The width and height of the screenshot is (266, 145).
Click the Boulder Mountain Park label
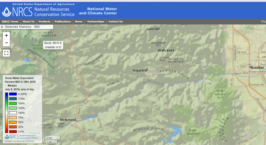tap(220, 94)
